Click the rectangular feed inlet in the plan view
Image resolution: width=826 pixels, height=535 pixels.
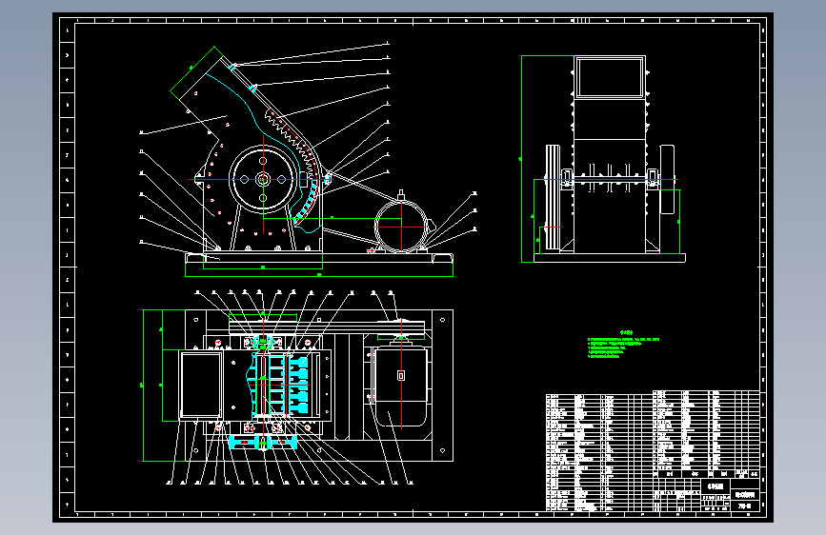[201, 385]
